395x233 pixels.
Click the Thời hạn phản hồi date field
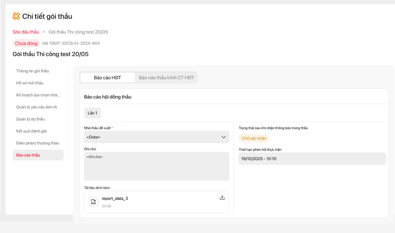(312, 159)
